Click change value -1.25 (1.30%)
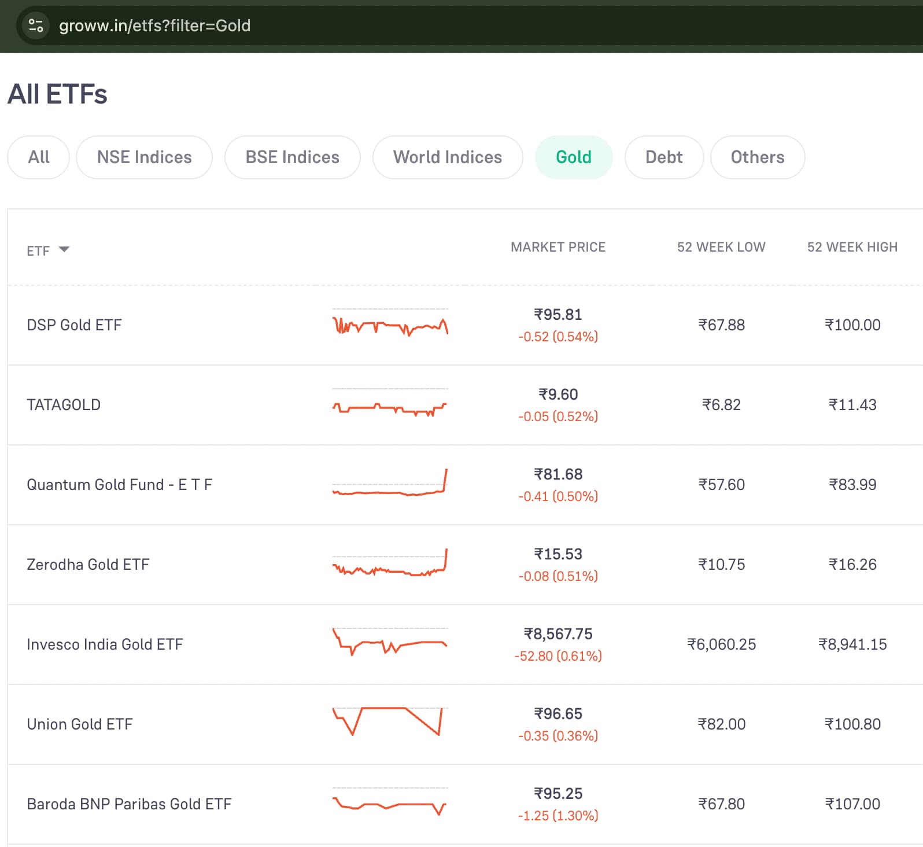 [558, 816]
